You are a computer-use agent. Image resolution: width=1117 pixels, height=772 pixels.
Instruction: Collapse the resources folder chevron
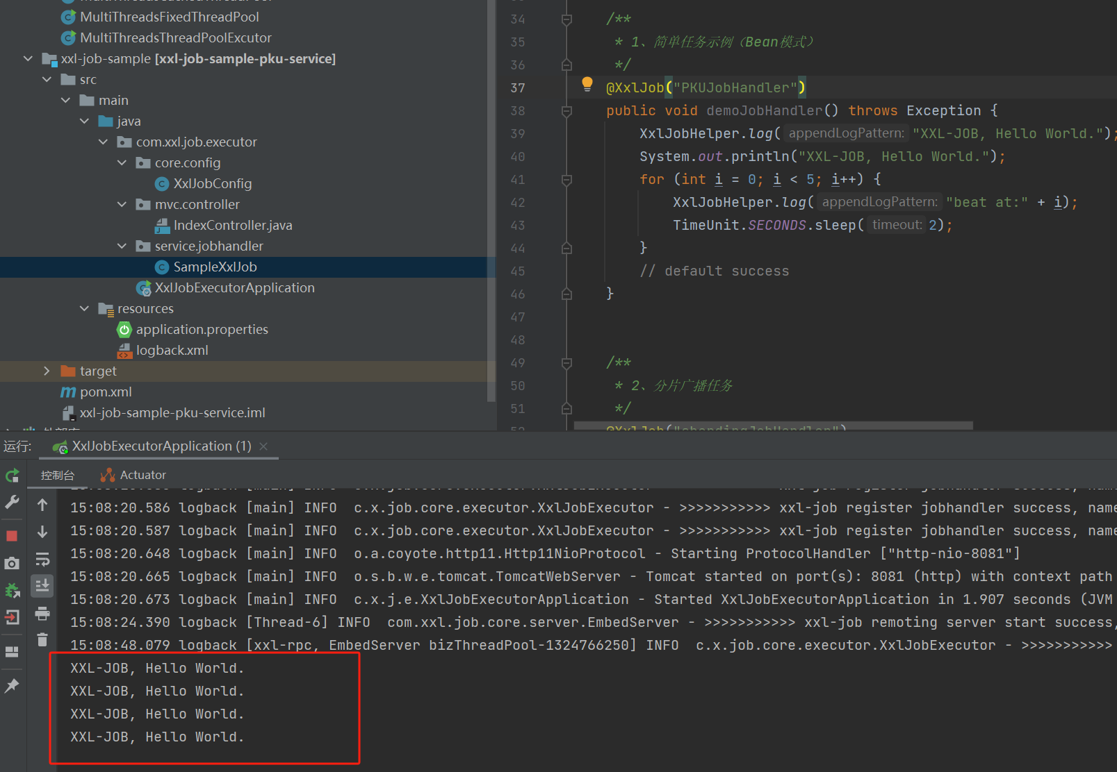[84, 308]
